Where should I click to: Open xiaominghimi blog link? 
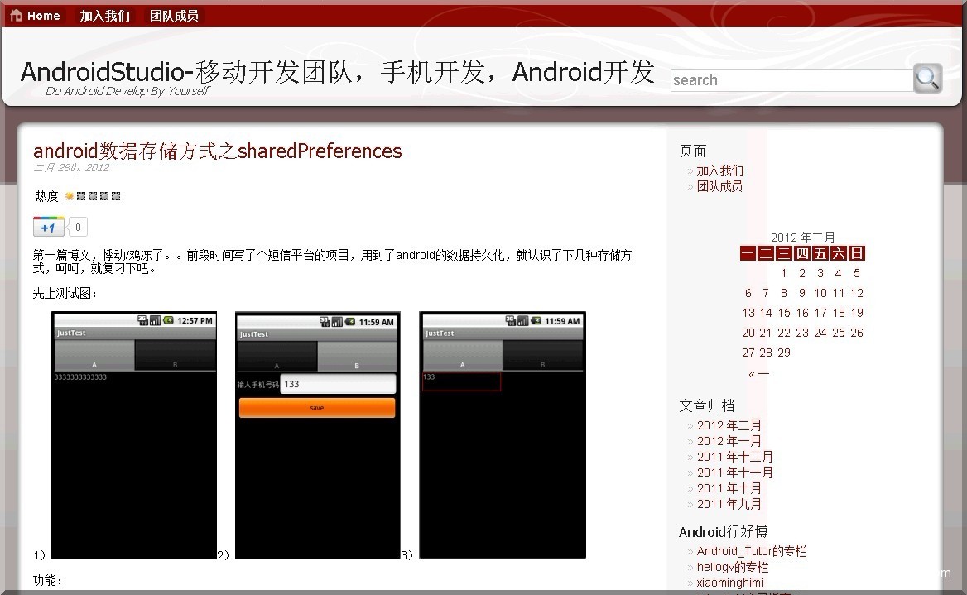click(x=730, y=583)
